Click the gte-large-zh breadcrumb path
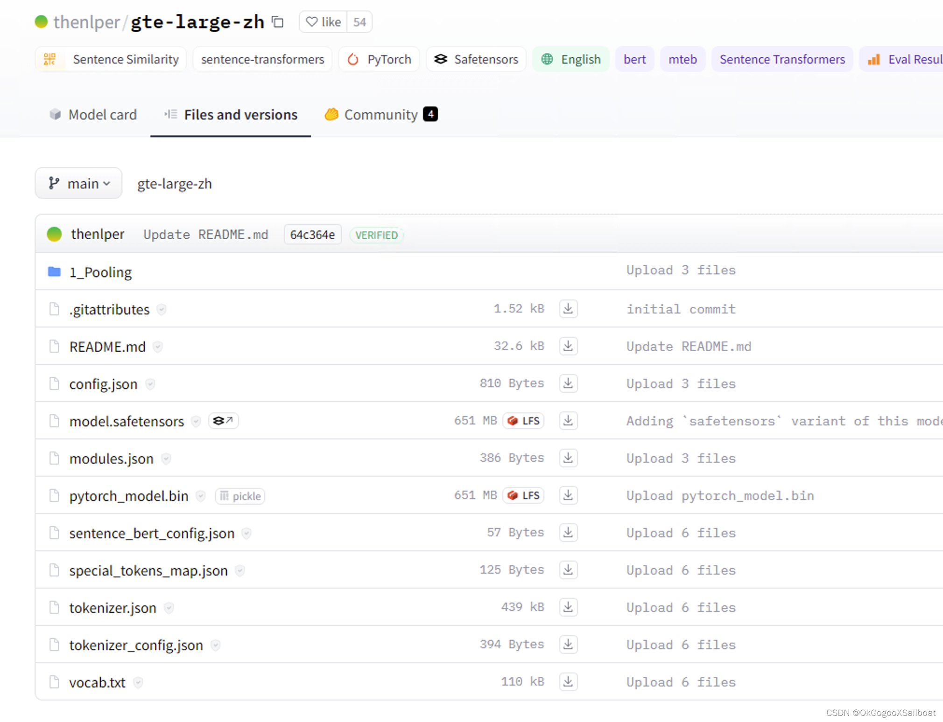The width and height of the screenshot is (943, 722). point(175,184)
